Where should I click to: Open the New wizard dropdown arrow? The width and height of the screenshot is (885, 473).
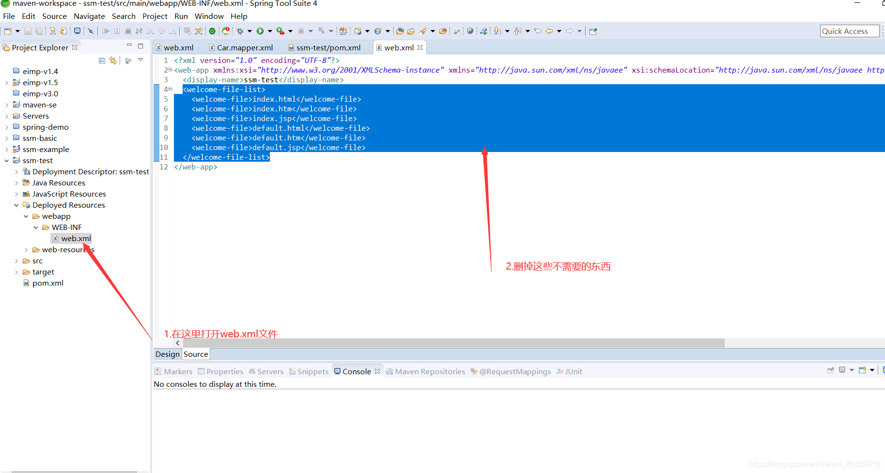pyautogui.click(x=18, y=31)
